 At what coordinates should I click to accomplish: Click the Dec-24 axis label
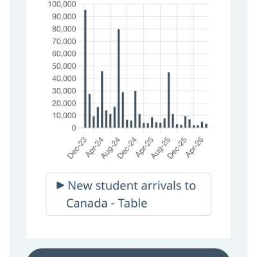pyautogui.click(x=127, y=148)
